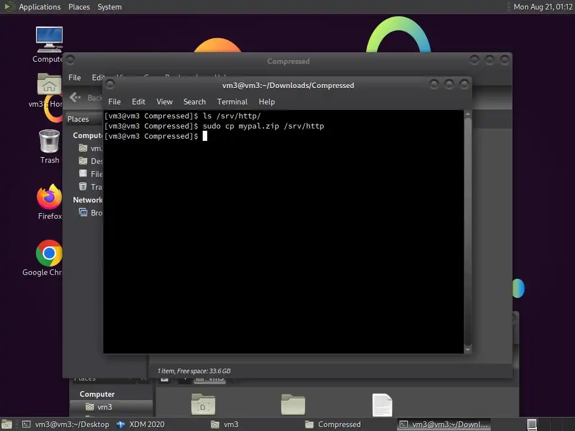Click the 'ls /srv/http/' command line
Viewport: 575px width, 431px height.
[x=232, y=116]
